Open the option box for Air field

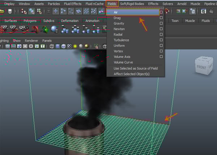click(161, 12)
